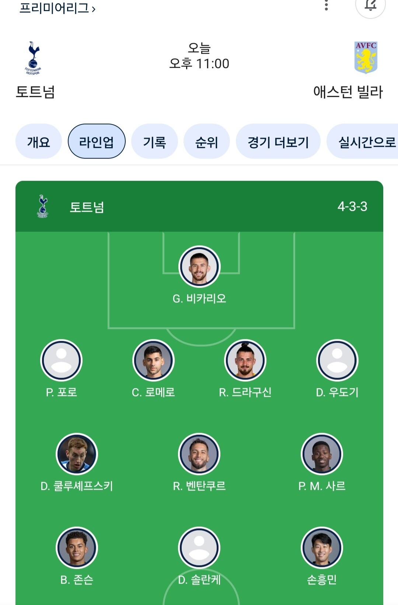Tap D. 우도기 placeholder avatar
The image size is (398, 605).
[337, 360]
